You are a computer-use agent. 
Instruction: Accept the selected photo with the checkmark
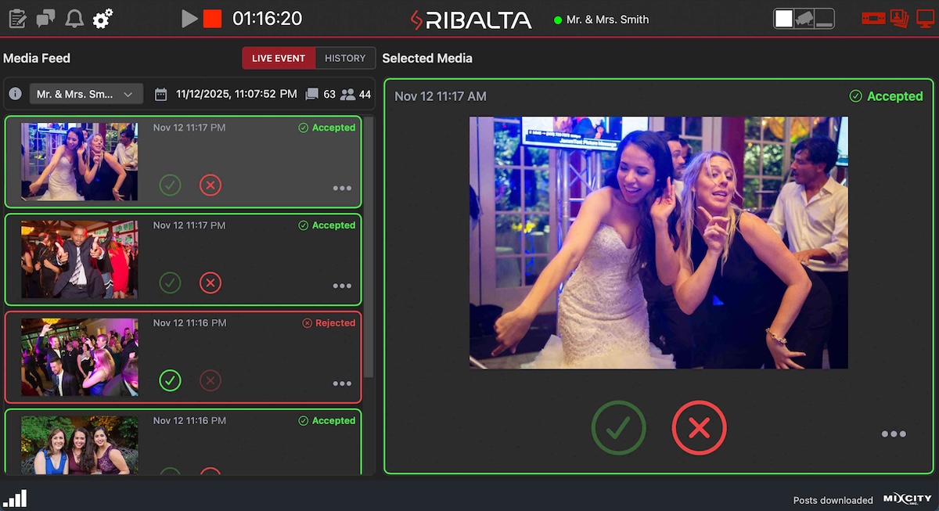coord(618,427)
